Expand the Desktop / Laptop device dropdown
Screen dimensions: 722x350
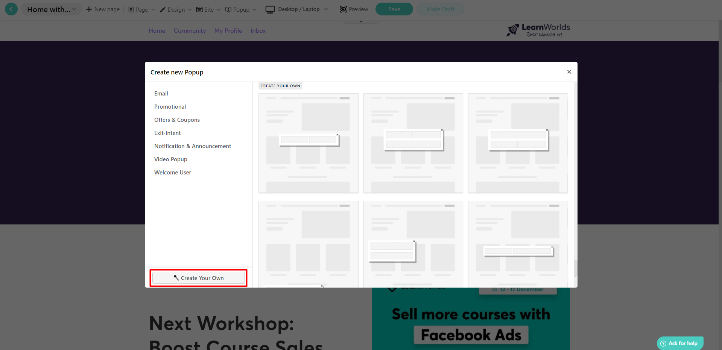(x=326, y=9)
